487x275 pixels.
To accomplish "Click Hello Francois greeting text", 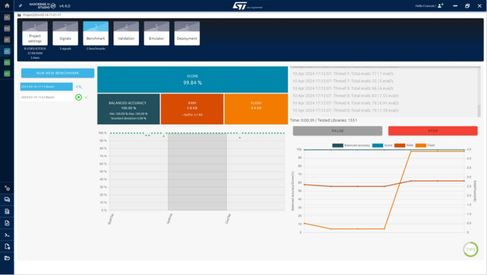I will (x=425, y=6).
